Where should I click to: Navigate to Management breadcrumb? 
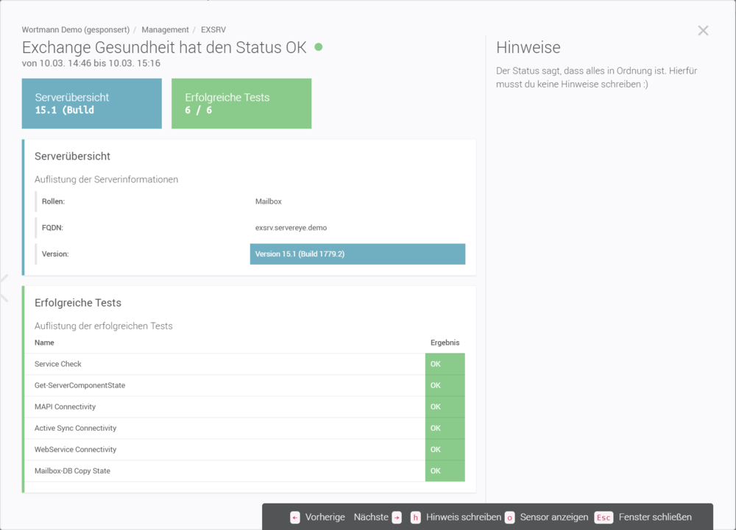tap(165, 29)
